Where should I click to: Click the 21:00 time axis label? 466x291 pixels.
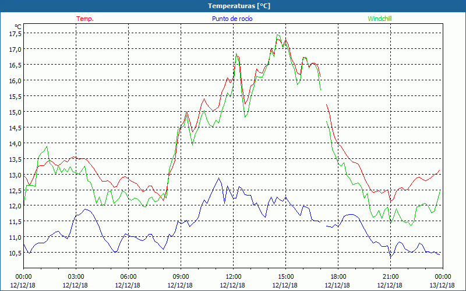click(390, 277)
